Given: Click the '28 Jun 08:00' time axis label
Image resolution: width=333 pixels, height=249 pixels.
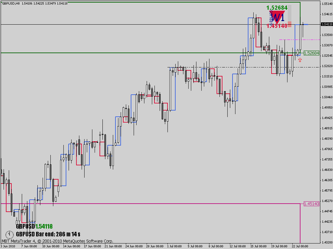Looking at the screenshot, I should pyautogui.click(x=155, y=246).
